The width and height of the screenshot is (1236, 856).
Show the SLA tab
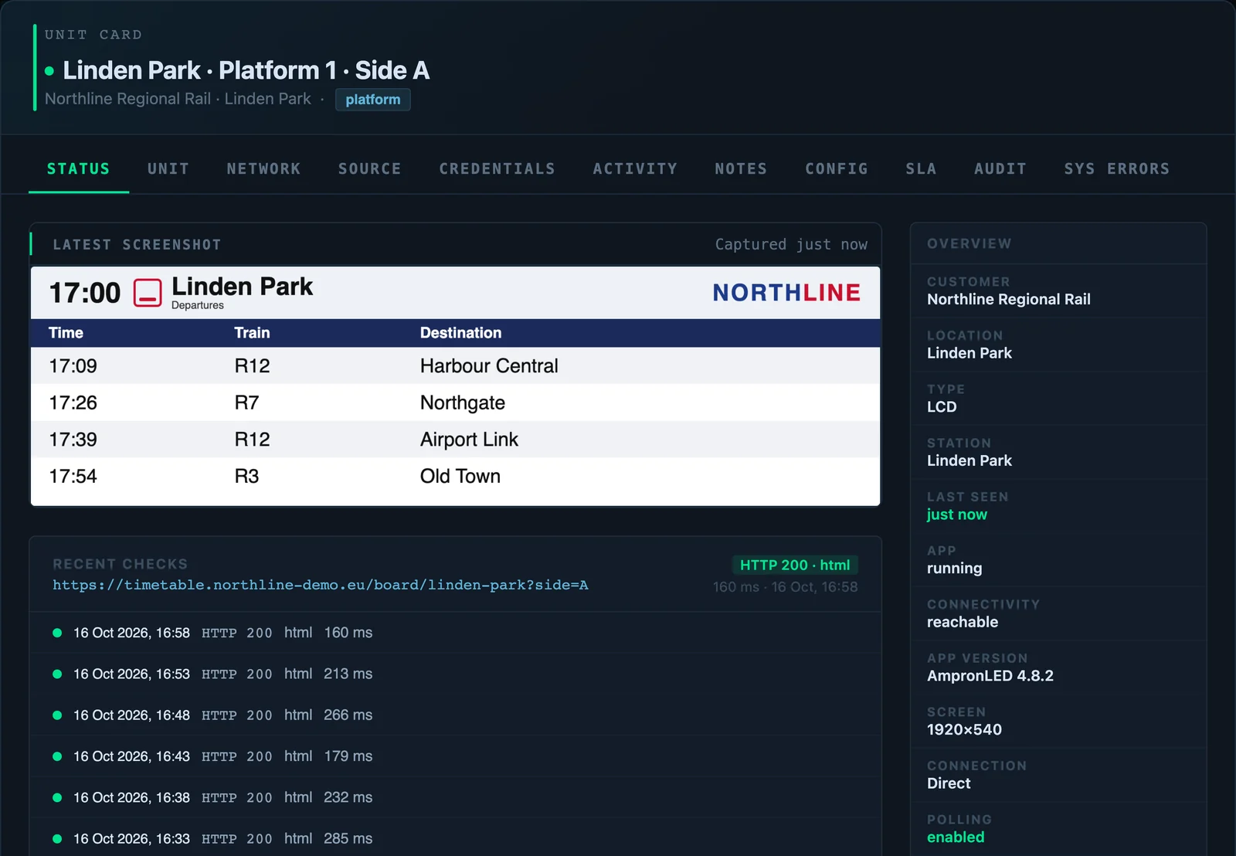[x=921, y=168]
